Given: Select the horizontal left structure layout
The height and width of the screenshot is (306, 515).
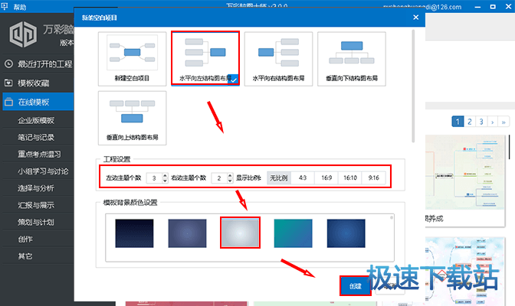Looking at the screenshot, I should 205,58.
